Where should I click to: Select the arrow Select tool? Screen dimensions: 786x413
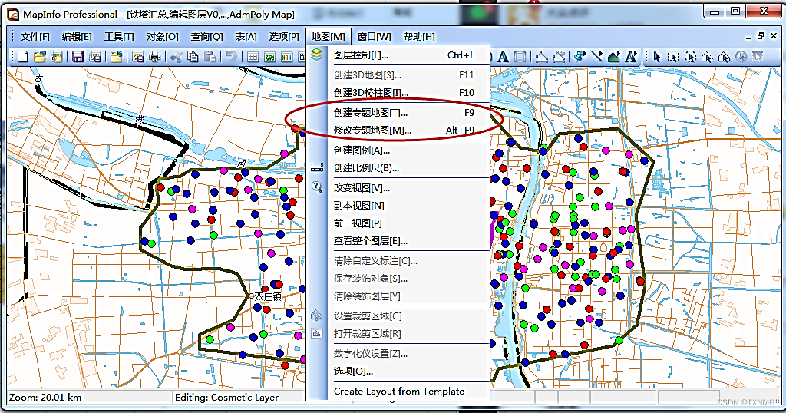(657, 57)
